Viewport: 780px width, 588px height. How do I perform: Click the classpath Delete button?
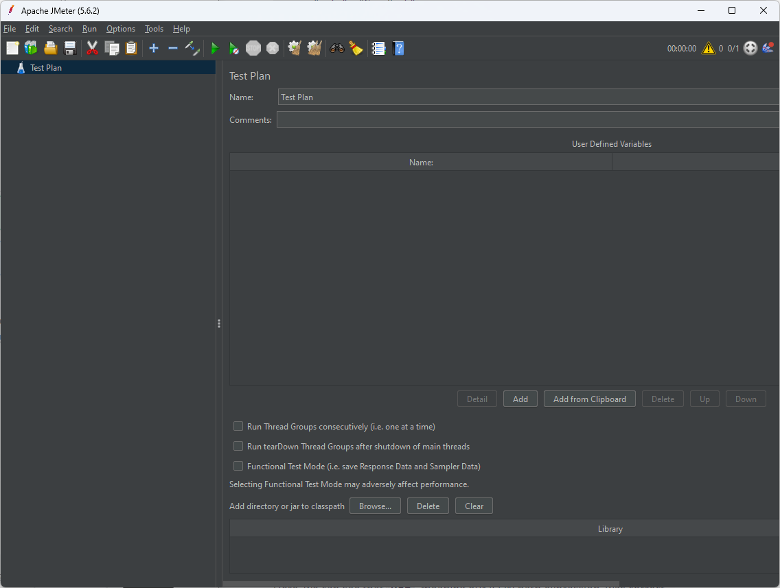click(428, 506)
